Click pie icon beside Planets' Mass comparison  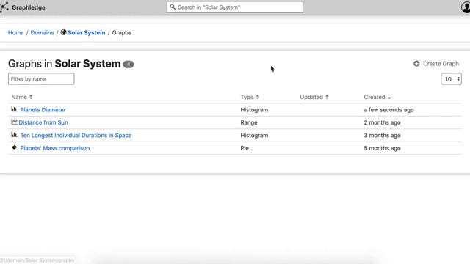coord(14,147)
